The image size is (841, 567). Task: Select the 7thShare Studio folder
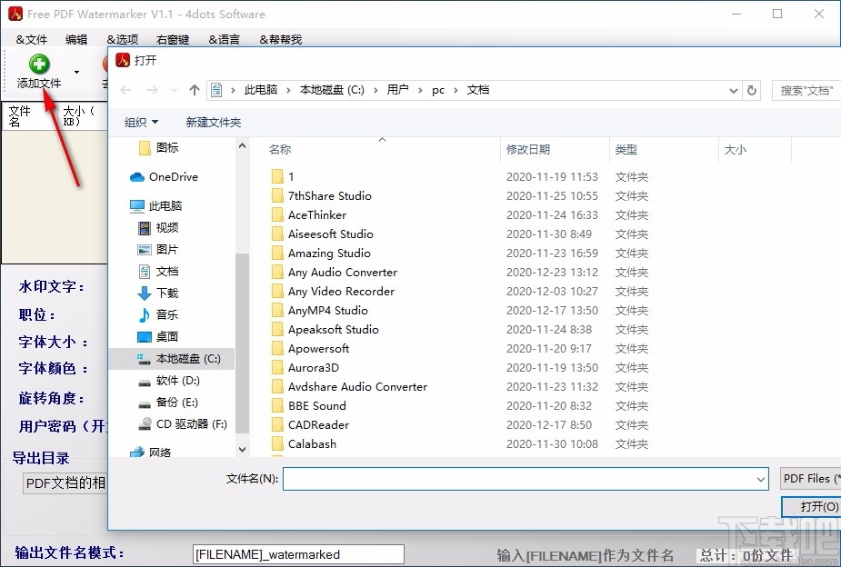pos(321,195)
